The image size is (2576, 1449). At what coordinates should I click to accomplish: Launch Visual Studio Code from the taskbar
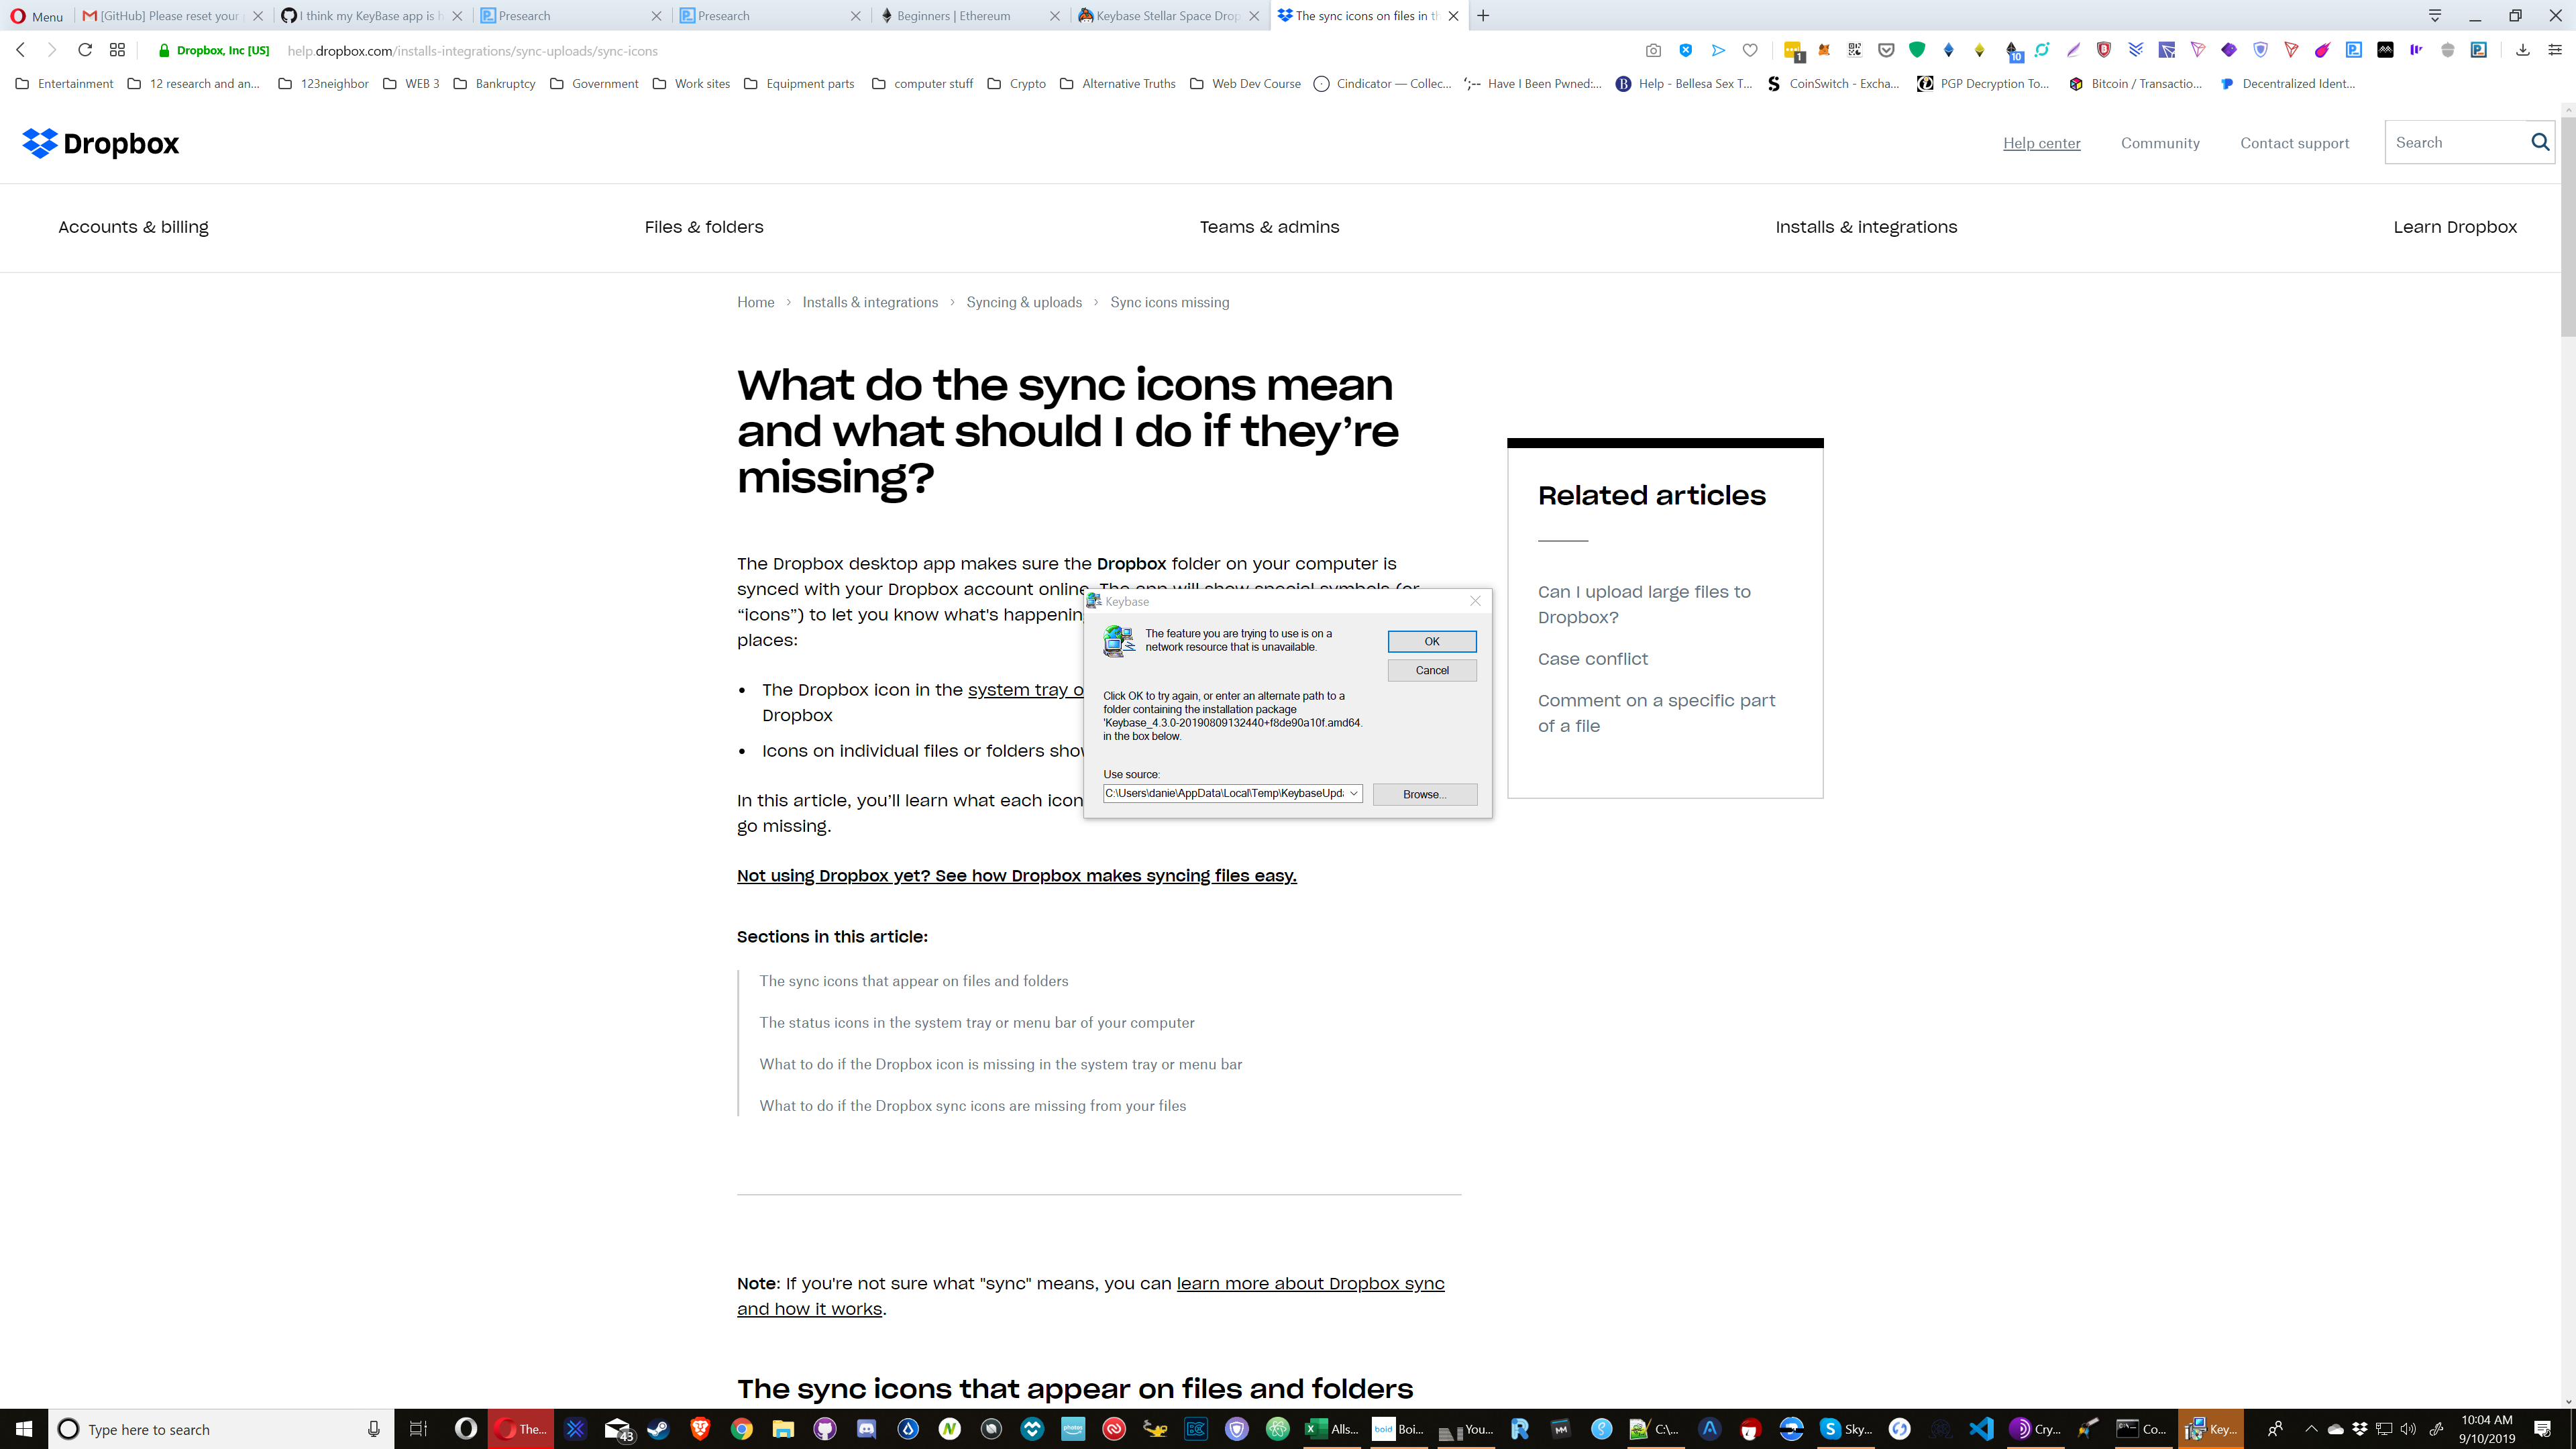pos(1981,1429)
